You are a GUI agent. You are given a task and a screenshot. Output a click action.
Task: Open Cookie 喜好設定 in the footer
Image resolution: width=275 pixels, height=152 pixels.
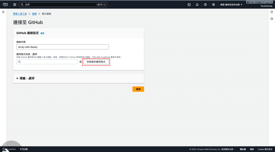(265, 149)
